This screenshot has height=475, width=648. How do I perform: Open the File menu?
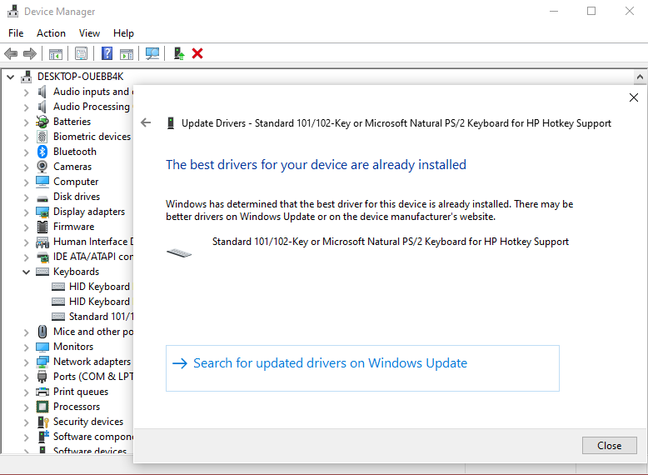[16, 33]
